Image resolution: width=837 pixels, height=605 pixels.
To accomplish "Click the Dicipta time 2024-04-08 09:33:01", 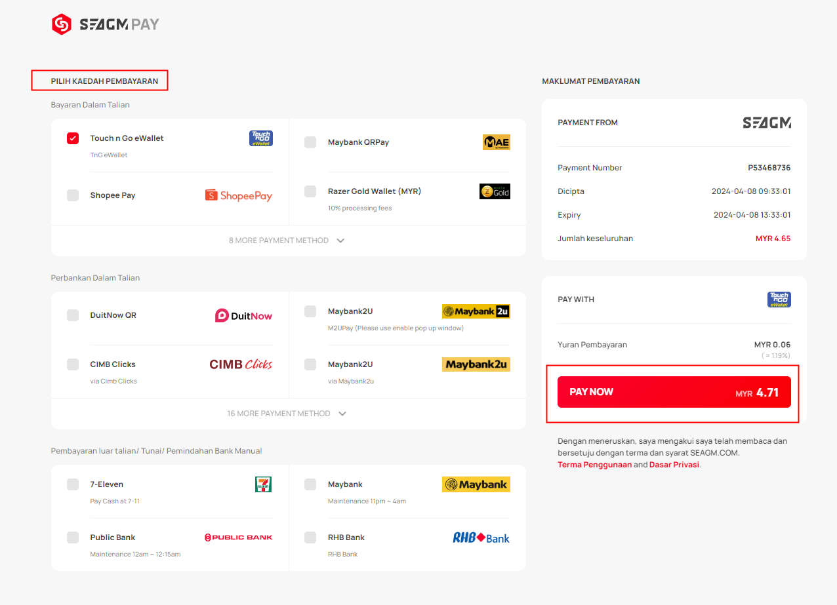I will [751, 191].
